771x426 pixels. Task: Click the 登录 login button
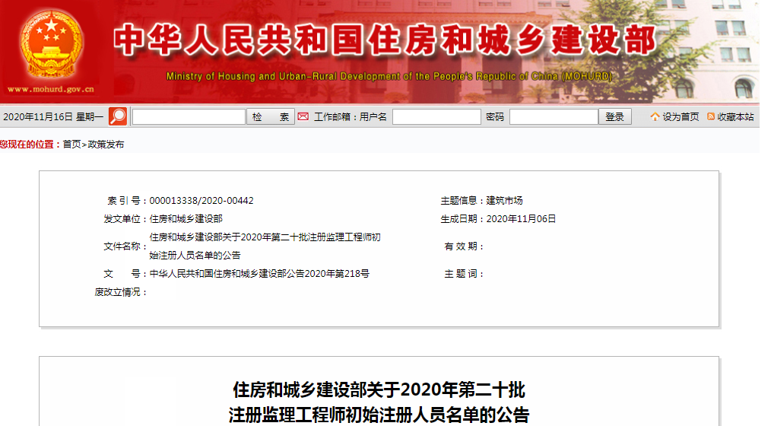(614, 117)
